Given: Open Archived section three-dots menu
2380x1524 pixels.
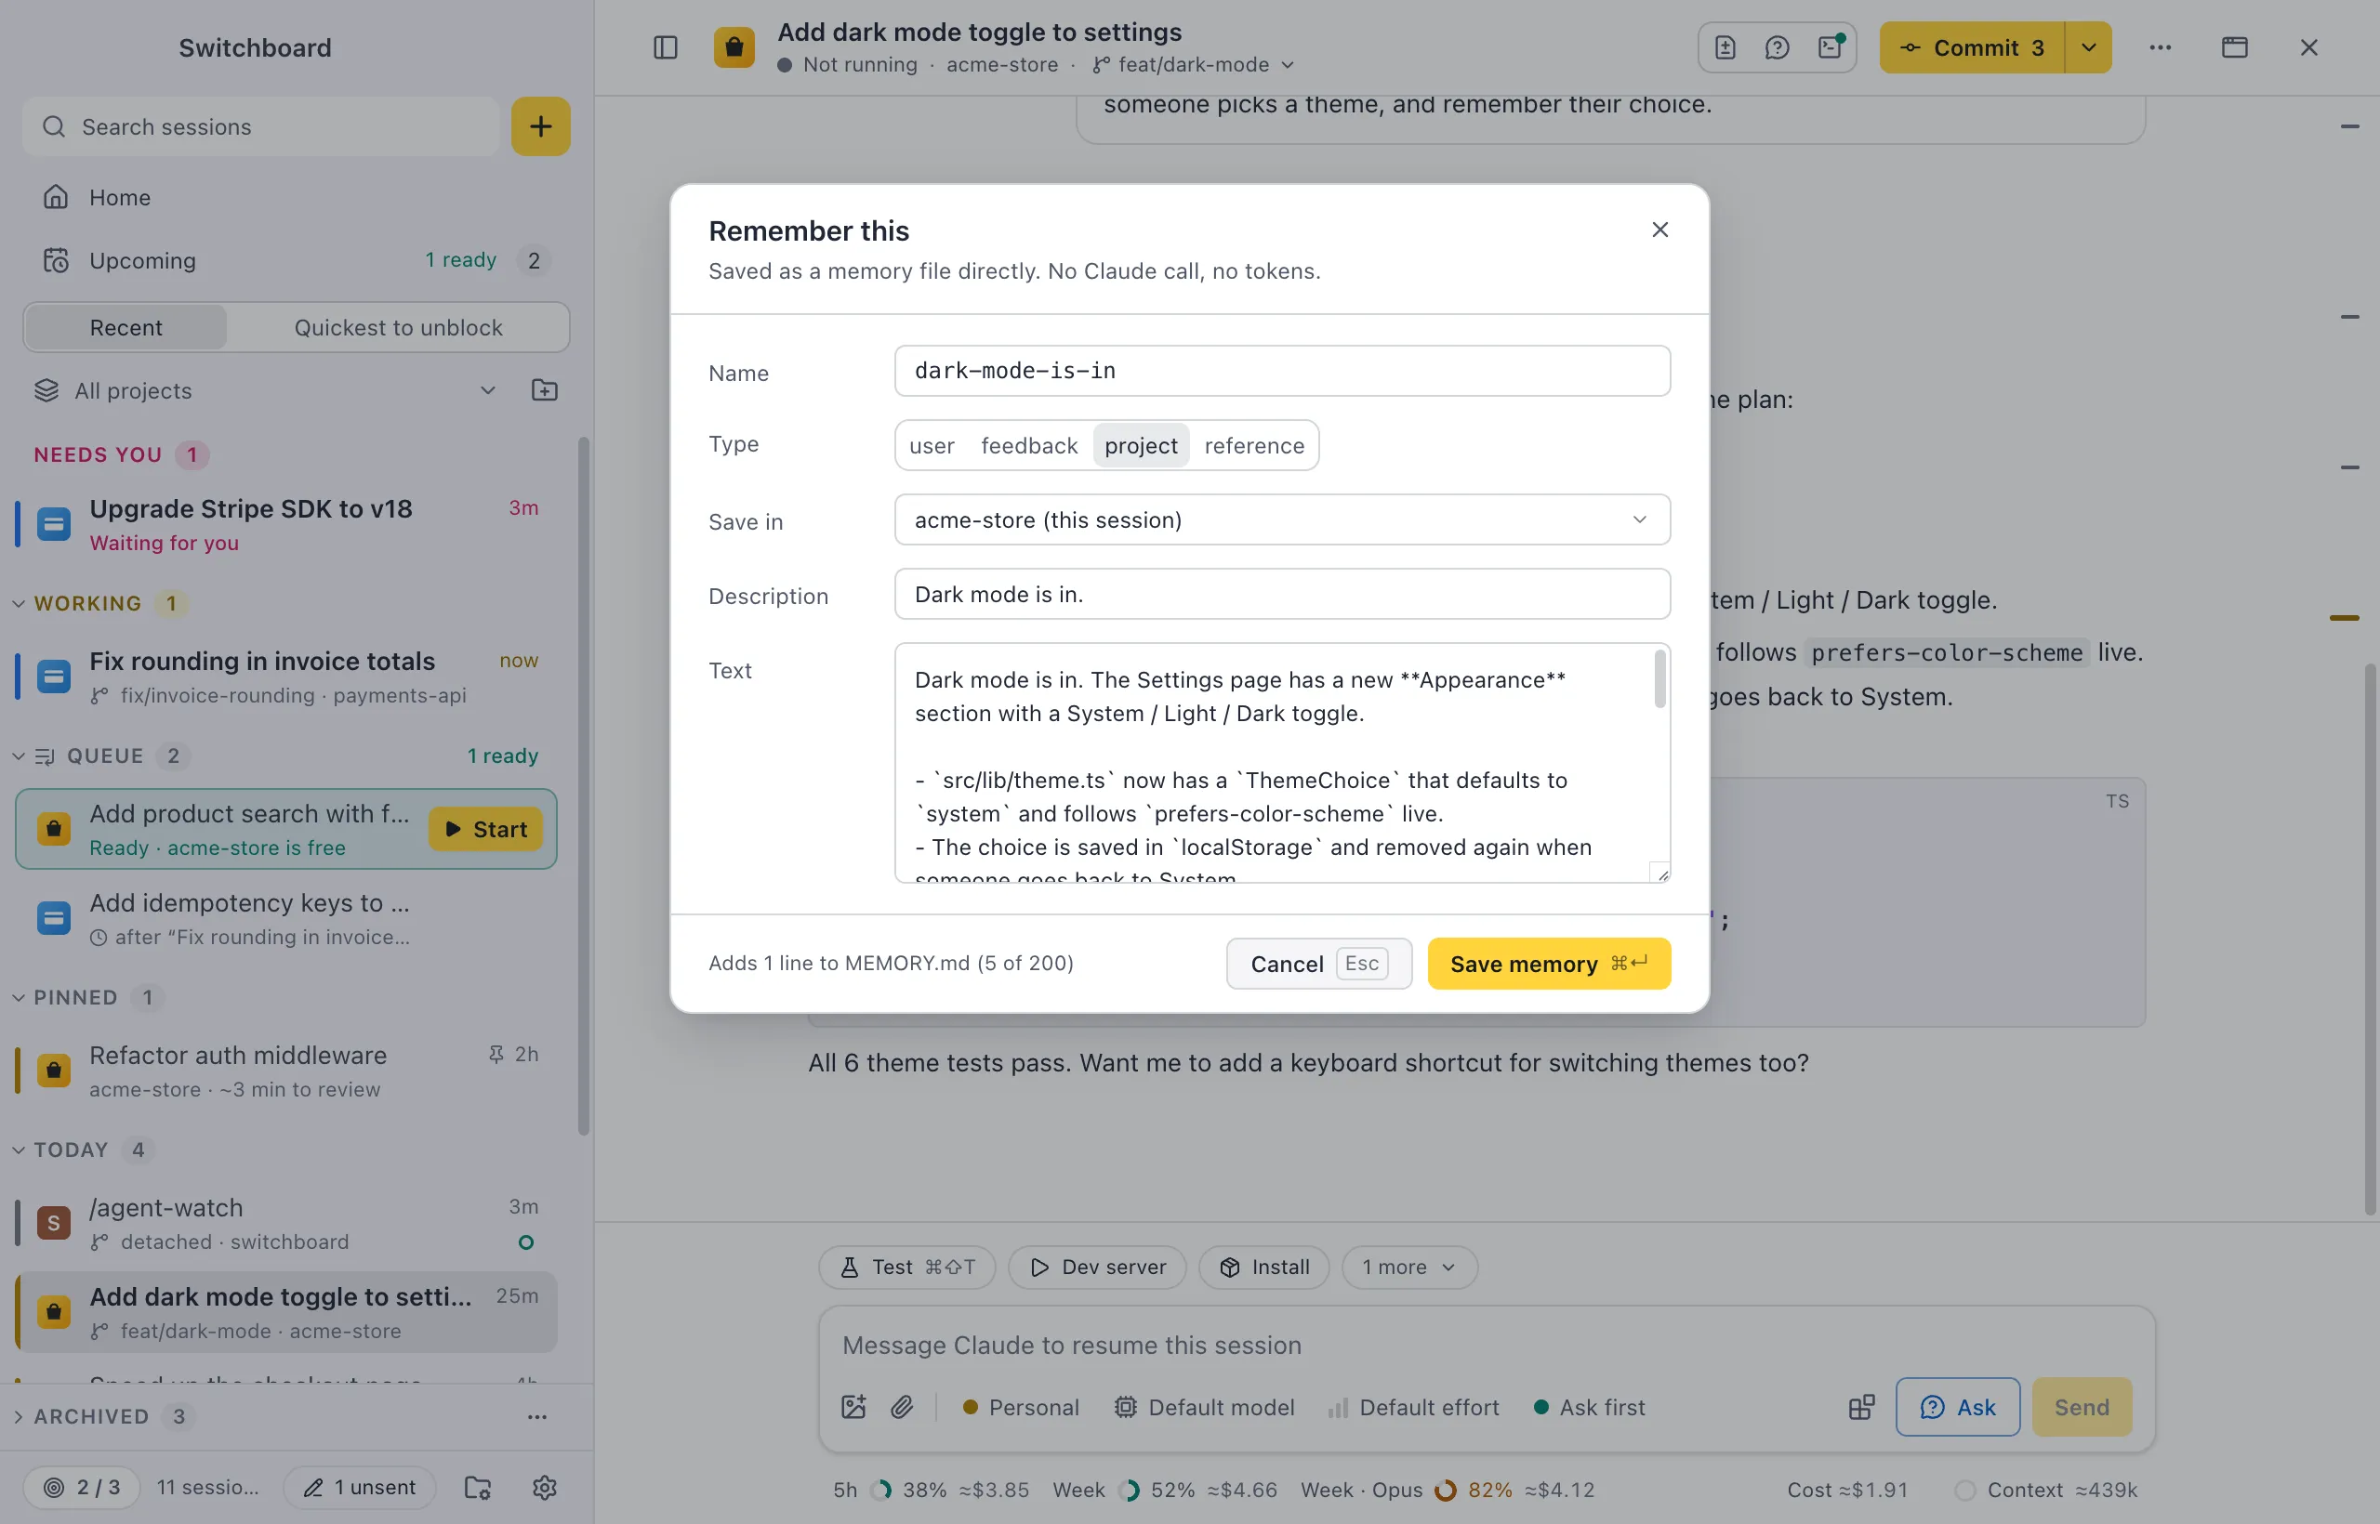Looking at the screenshot, I should pyautogui.click(x=537, y=1417).
